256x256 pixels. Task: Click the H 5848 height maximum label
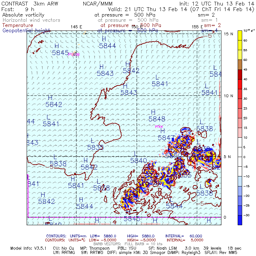click(x=157, y=116)
